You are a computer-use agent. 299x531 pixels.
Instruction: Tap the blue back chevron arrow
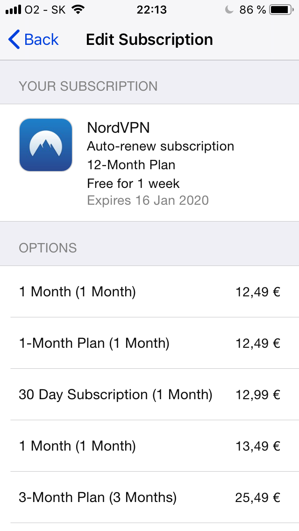click(14, 40)
